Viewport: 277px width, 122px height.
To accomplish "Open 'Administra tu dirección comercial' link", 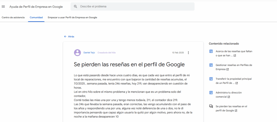I will [229, 95].
